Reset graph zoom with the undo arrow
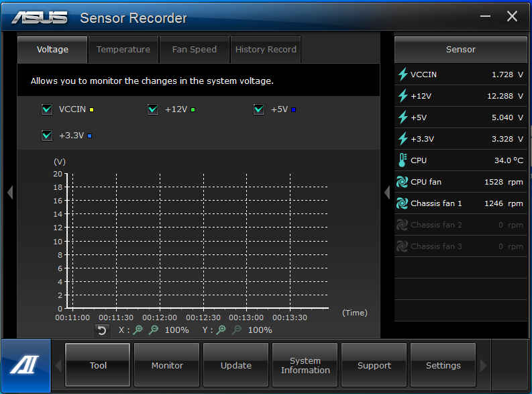 (102, 330)
